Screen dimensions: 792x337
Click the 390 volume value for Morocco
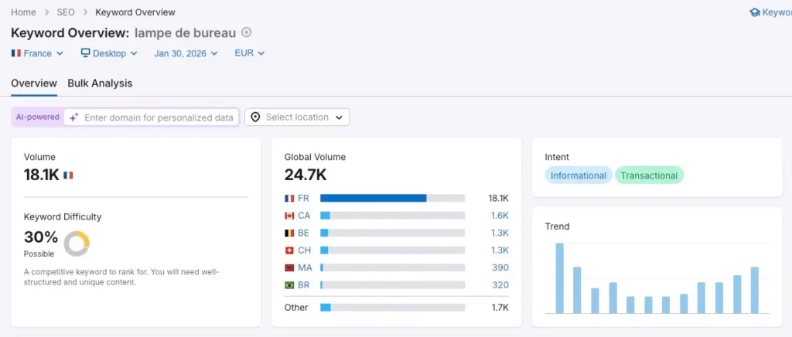500,268
